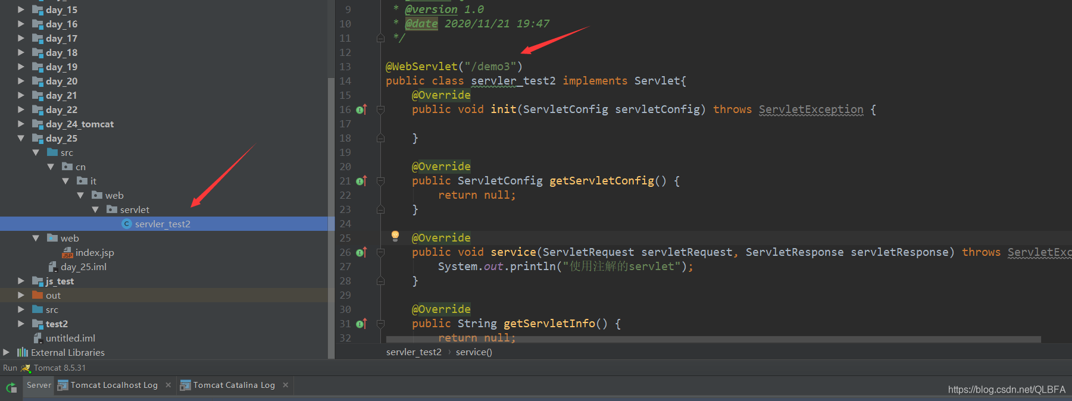The width and height of the screenshot is (1072, 401).
Task: Click implements-method gutter icon at line 26
Action: tap(361, 252)
